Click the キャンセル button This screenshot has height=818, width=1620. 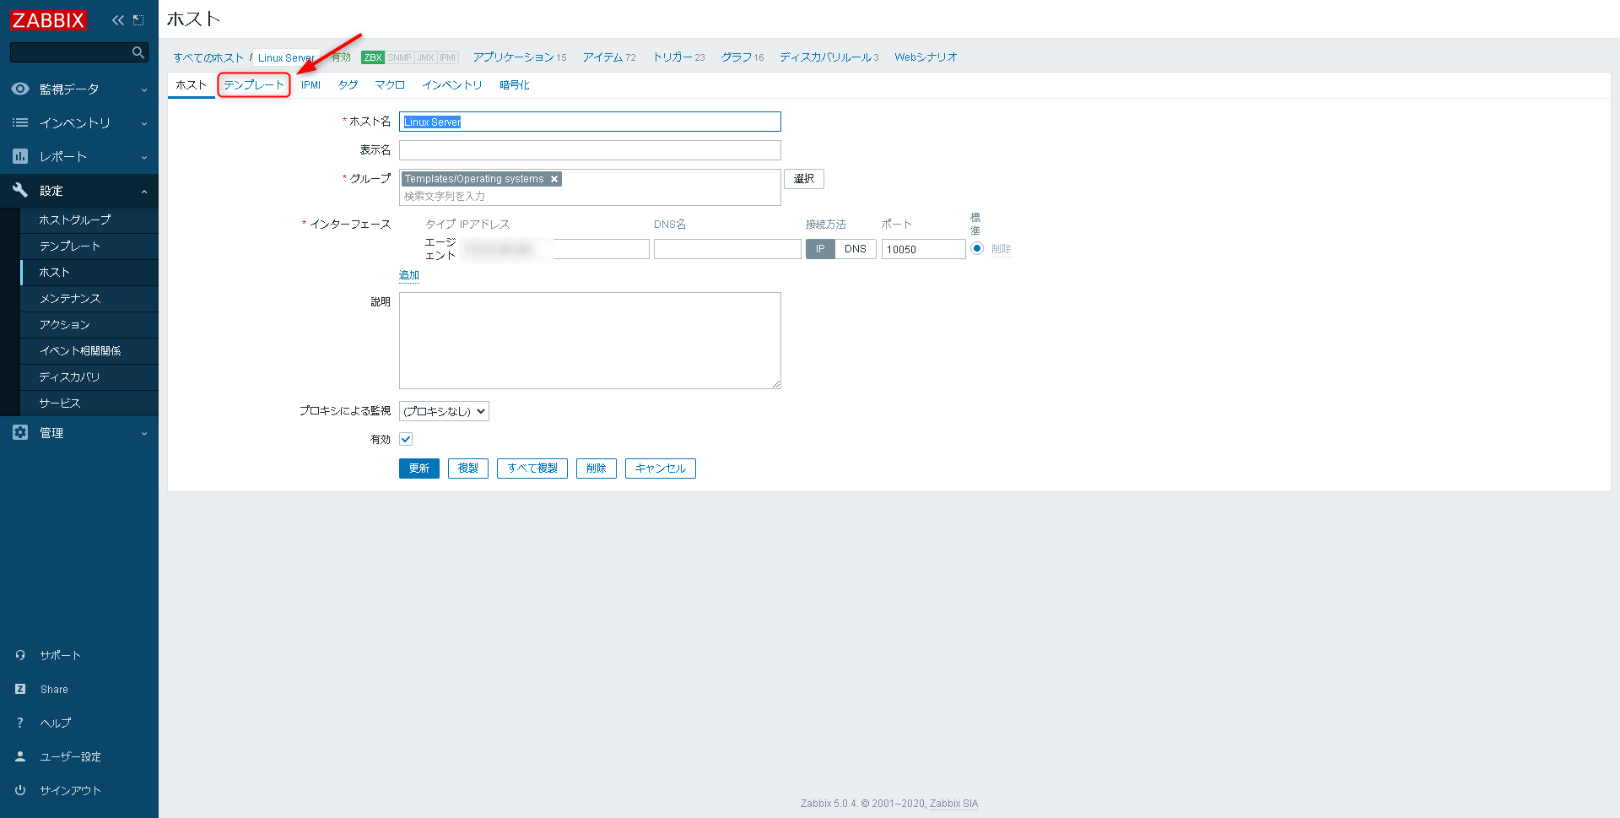coord(661,469)
